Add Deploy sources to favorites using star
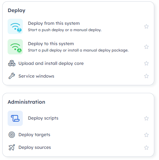Viewport: 159px width, 160px height. click(x=146, y=148)
